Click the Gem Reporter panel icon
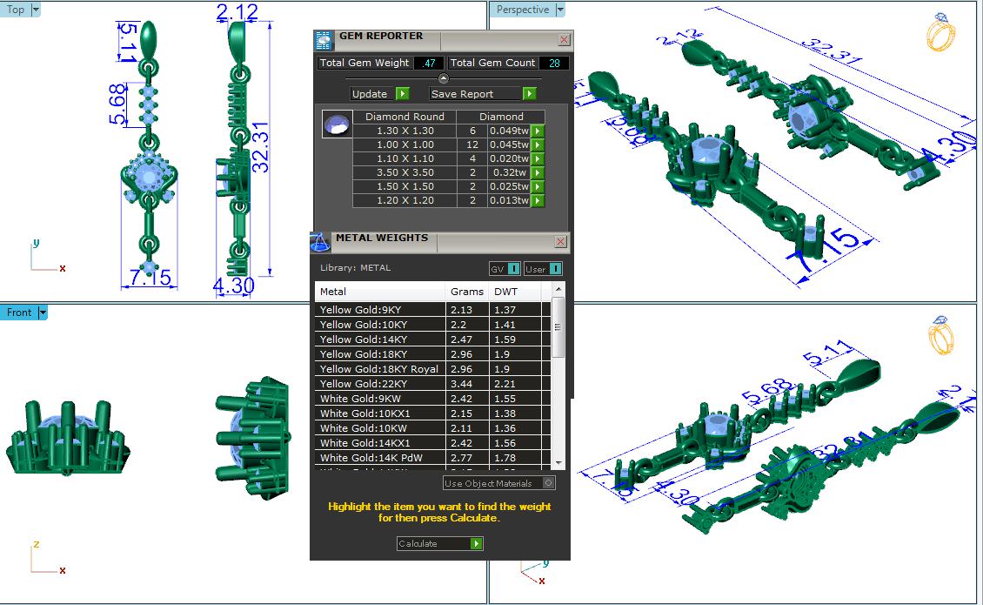Image resolution: width=983 pixels, height=605 pixels. pyautogui.click(x=324, y=39)
